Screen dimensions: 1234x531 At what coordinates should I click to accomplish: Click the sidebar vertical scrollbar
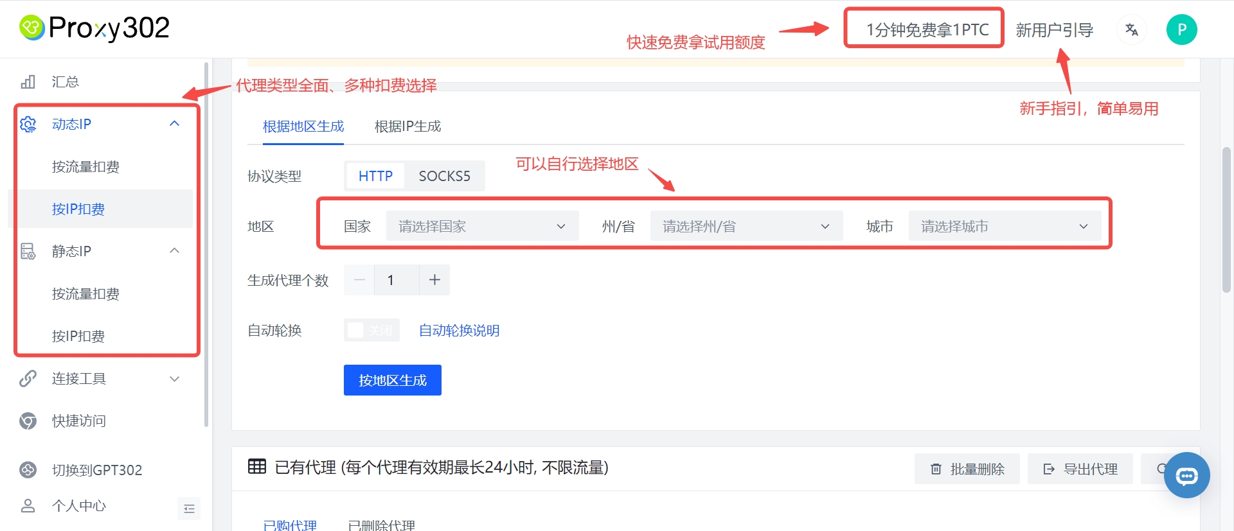206,244
